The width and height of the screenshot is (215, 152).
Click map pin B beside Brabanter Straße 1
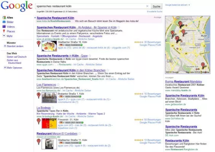(39, 95)
